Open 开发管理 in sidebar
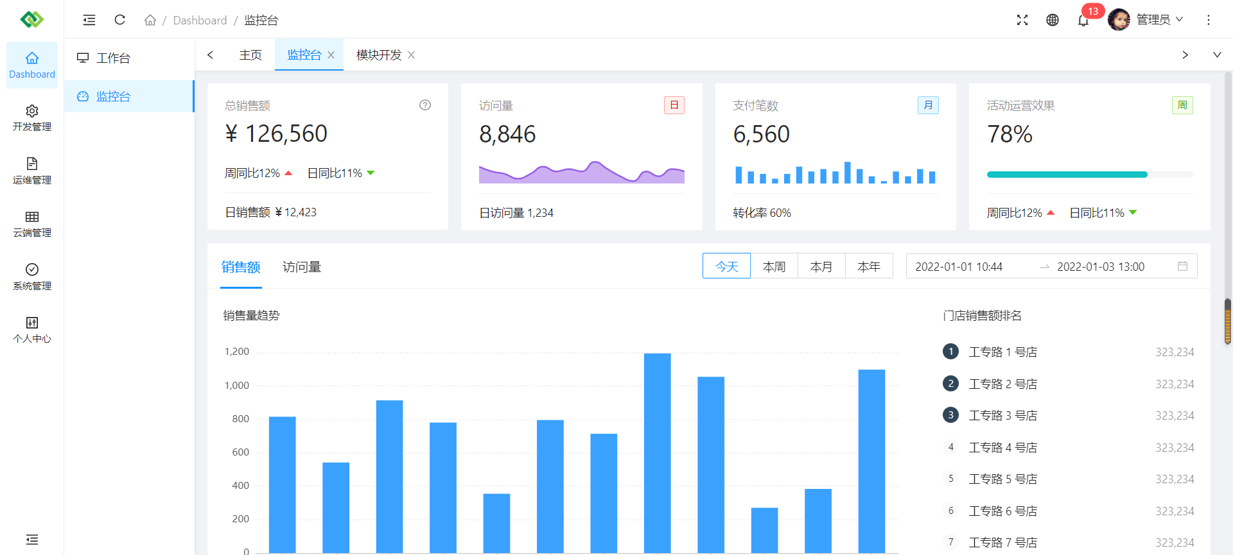This screenshot has width=1233, height=555. click(32, 118)
